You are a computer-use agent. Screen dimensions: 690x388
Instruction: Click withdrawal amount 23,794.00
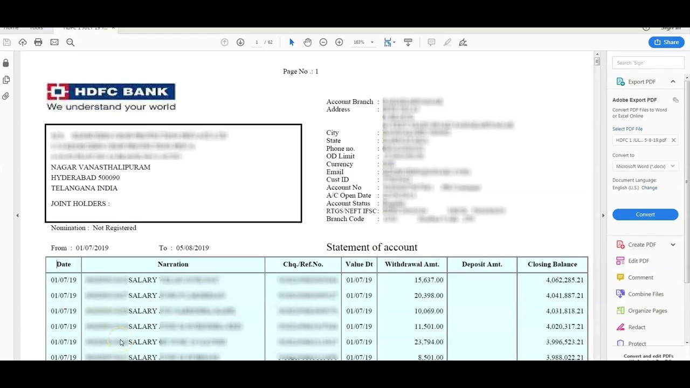(429, 342)
